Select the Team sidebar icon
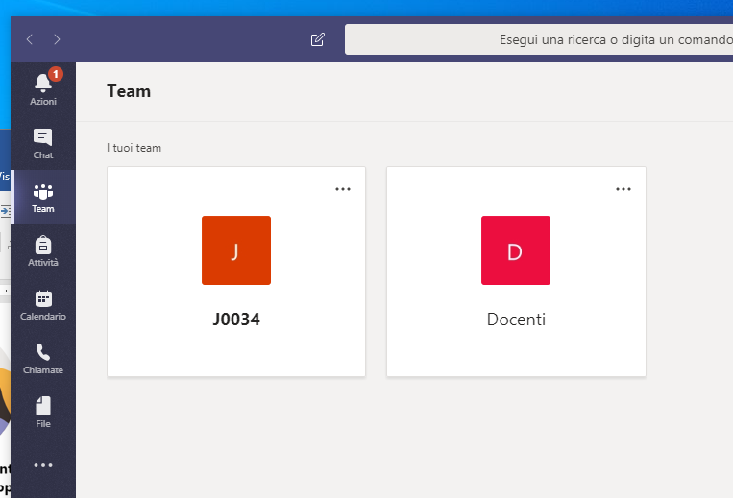The height and width of the screenshot is (498, 733). click(43, 198)
